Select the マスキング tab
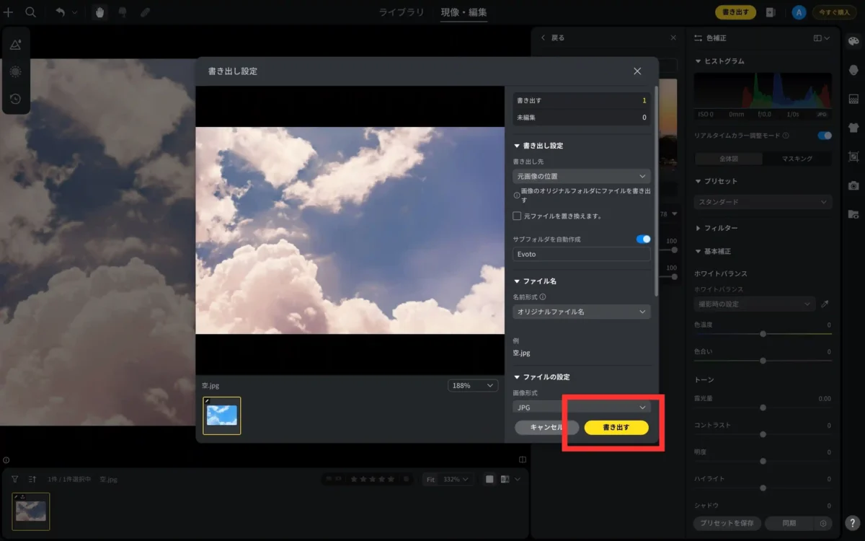Screen dimensions: 865x541 tap(797, 159)
